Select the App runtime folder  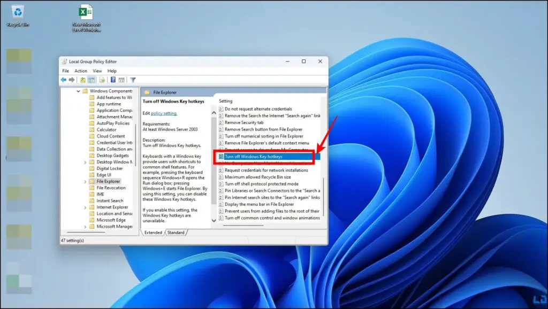pyautogui.click(x=105, y=104)
